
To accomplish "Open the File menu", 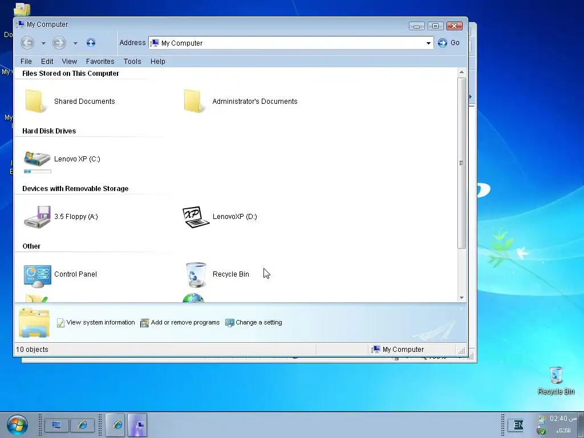I will [26, 62].
